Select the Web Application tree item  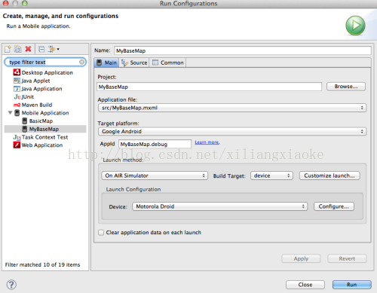coord(38,145)
